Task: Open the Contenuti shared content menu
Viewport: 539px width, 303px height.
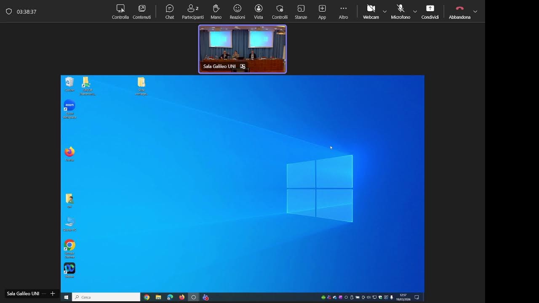Action: (x=141, y=12)
